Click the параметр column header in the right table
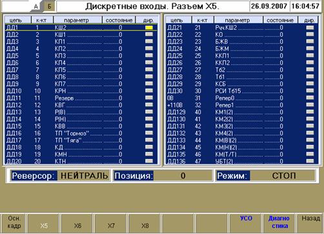This screenshot has height=234, width=324. pos(238,20)
